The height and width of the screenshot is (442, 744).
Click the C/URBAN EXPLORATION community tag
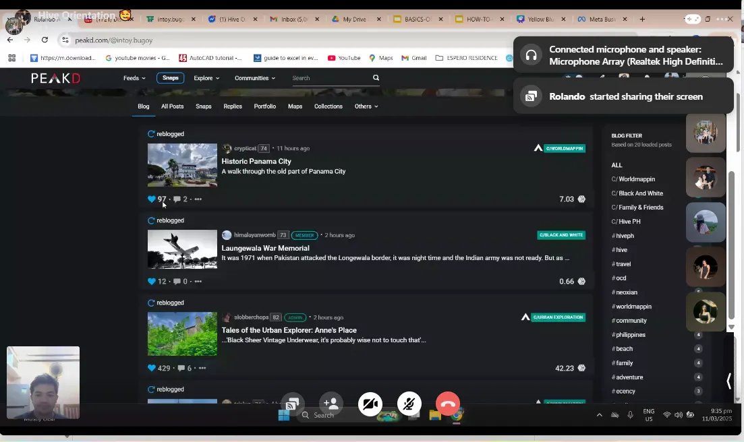[x=558, y=317]
